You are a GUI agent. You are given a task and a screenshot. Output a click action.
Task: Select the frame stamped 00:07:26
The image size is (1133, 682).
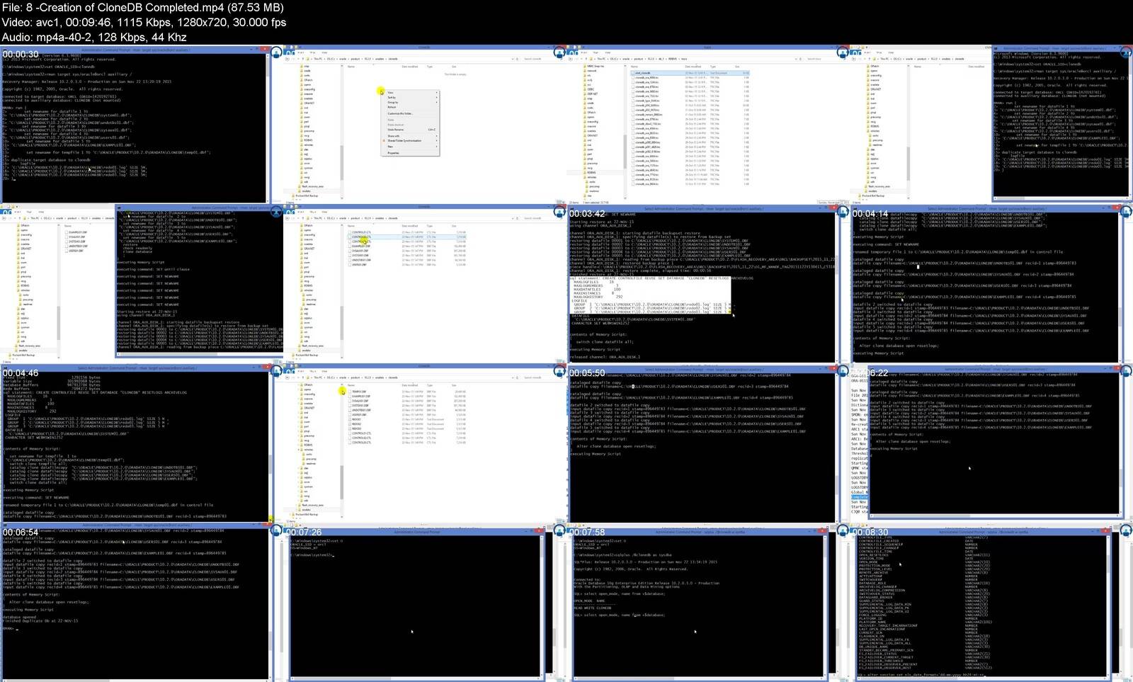[423, 603]
